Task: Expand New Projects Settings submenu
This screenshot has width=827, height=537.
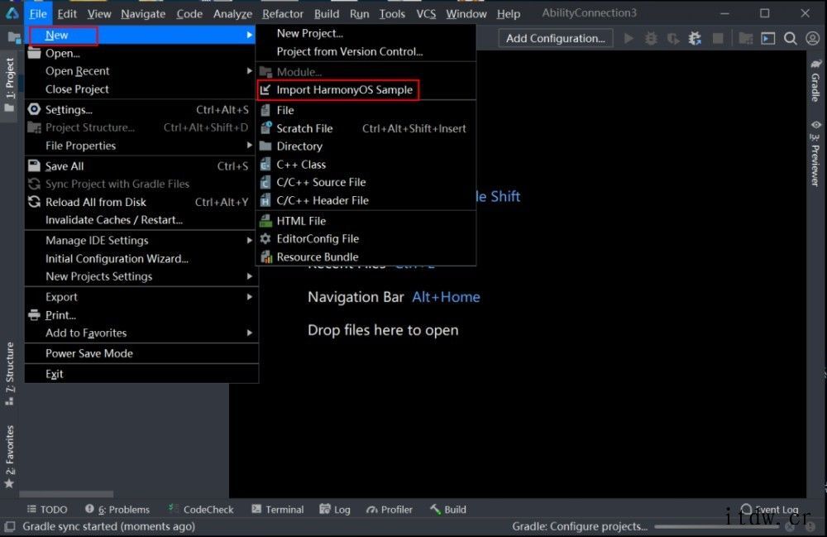Action: 141,276
